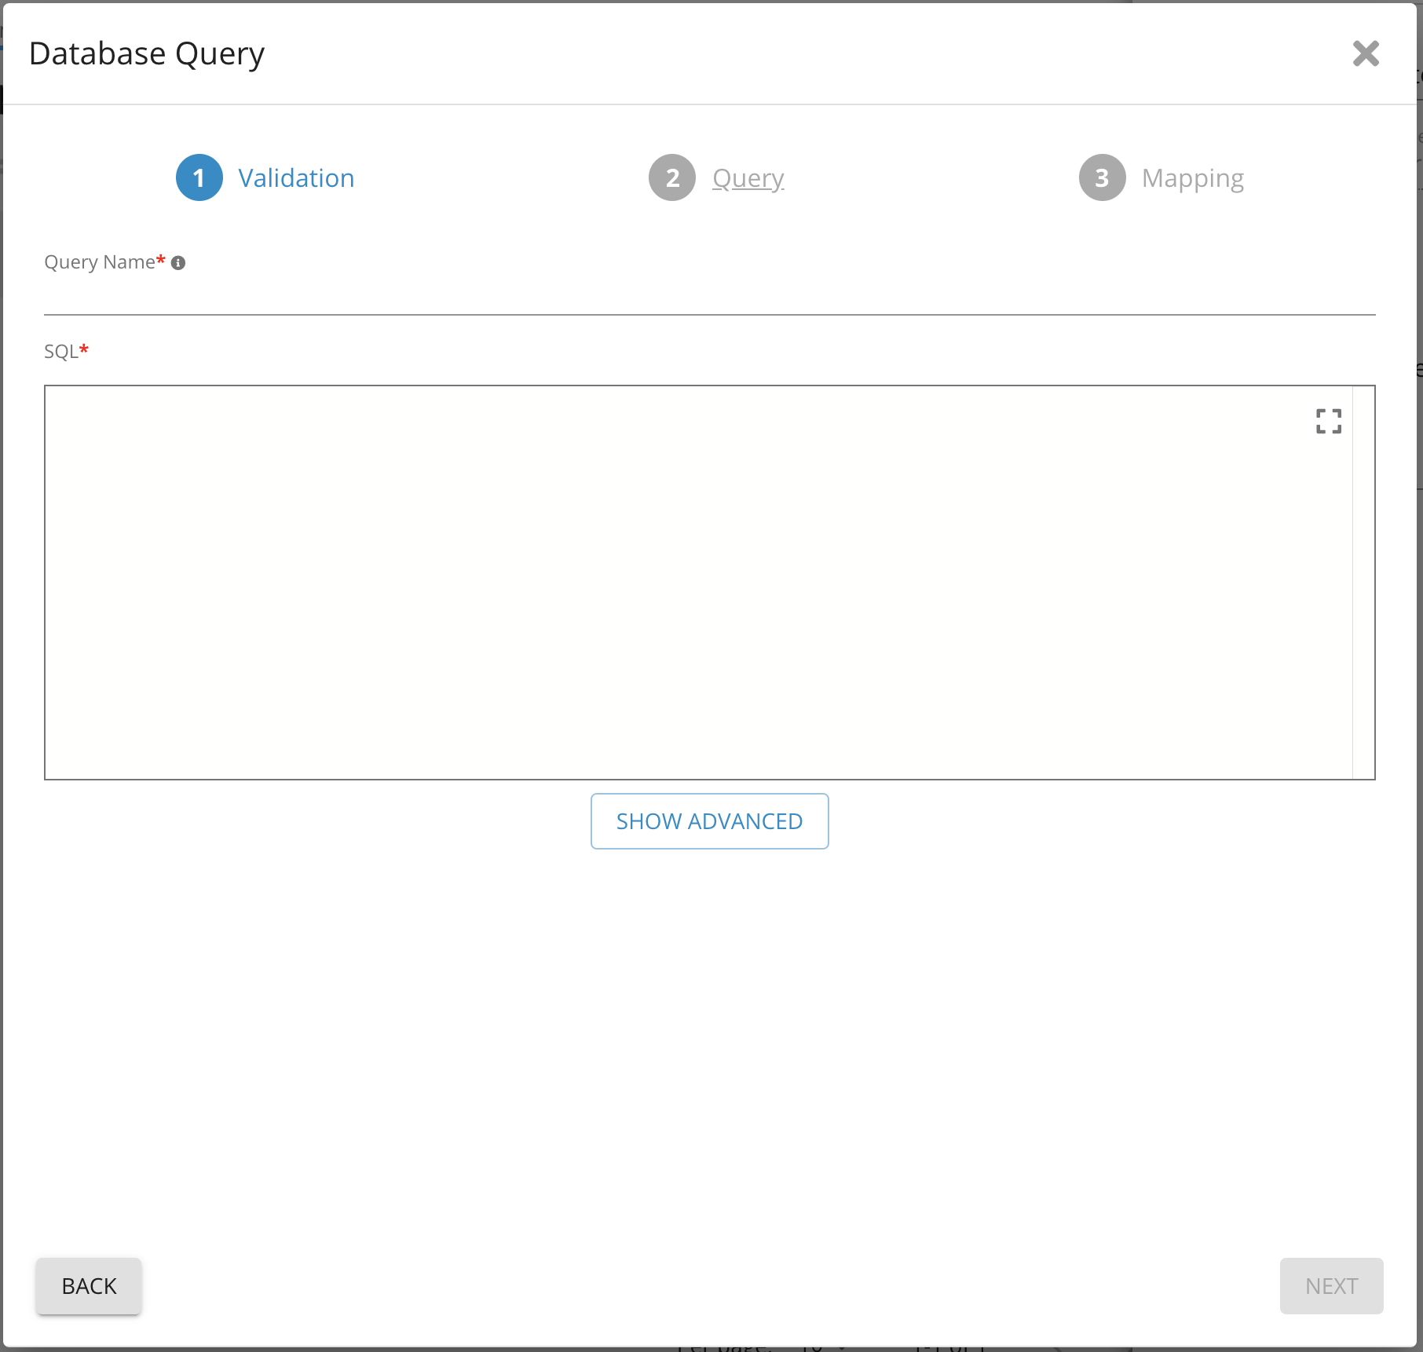Viewport: 1423px width, 1352px height.
Task: Click the Database Query dialog title
Action: click(x=147, y=53)
